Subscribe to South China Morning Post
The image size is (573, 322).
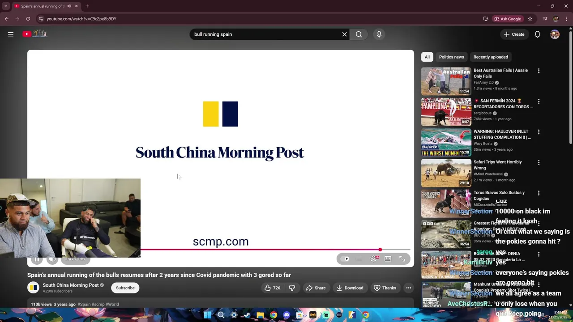coord(125,288)
